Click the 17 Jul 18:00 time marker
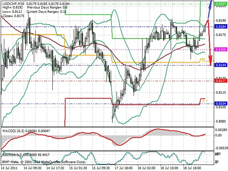 point(124,168)
